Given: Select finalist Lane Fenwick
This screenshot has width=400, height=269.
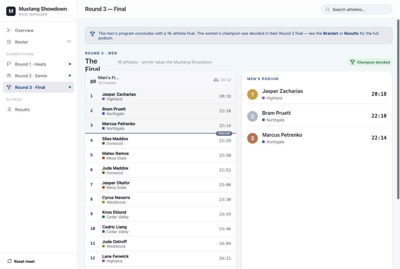Looking at the screenshot, I should click(161, 258).
